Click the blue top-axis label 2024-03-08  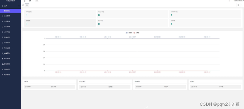point(157,37)
